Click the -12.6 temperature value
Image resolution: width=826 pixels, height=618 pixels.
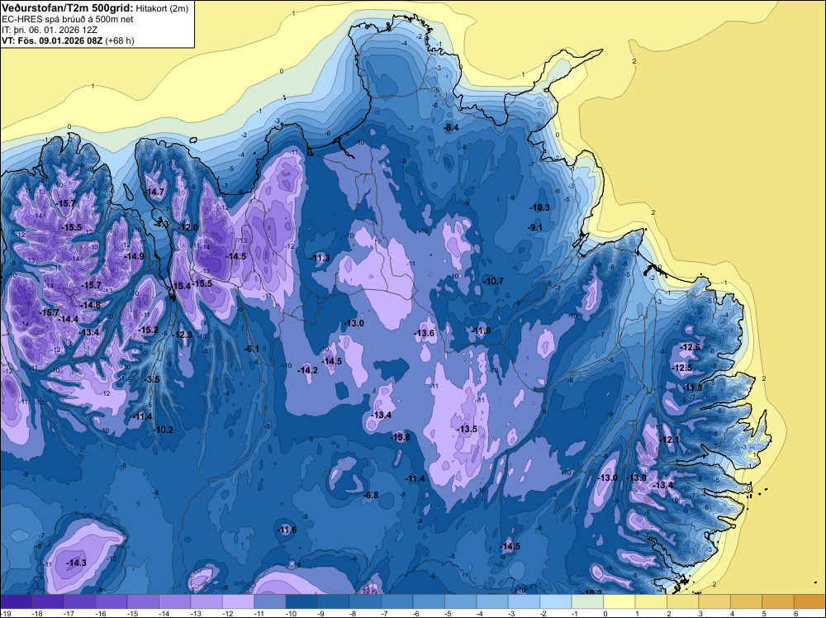point(690,348)
